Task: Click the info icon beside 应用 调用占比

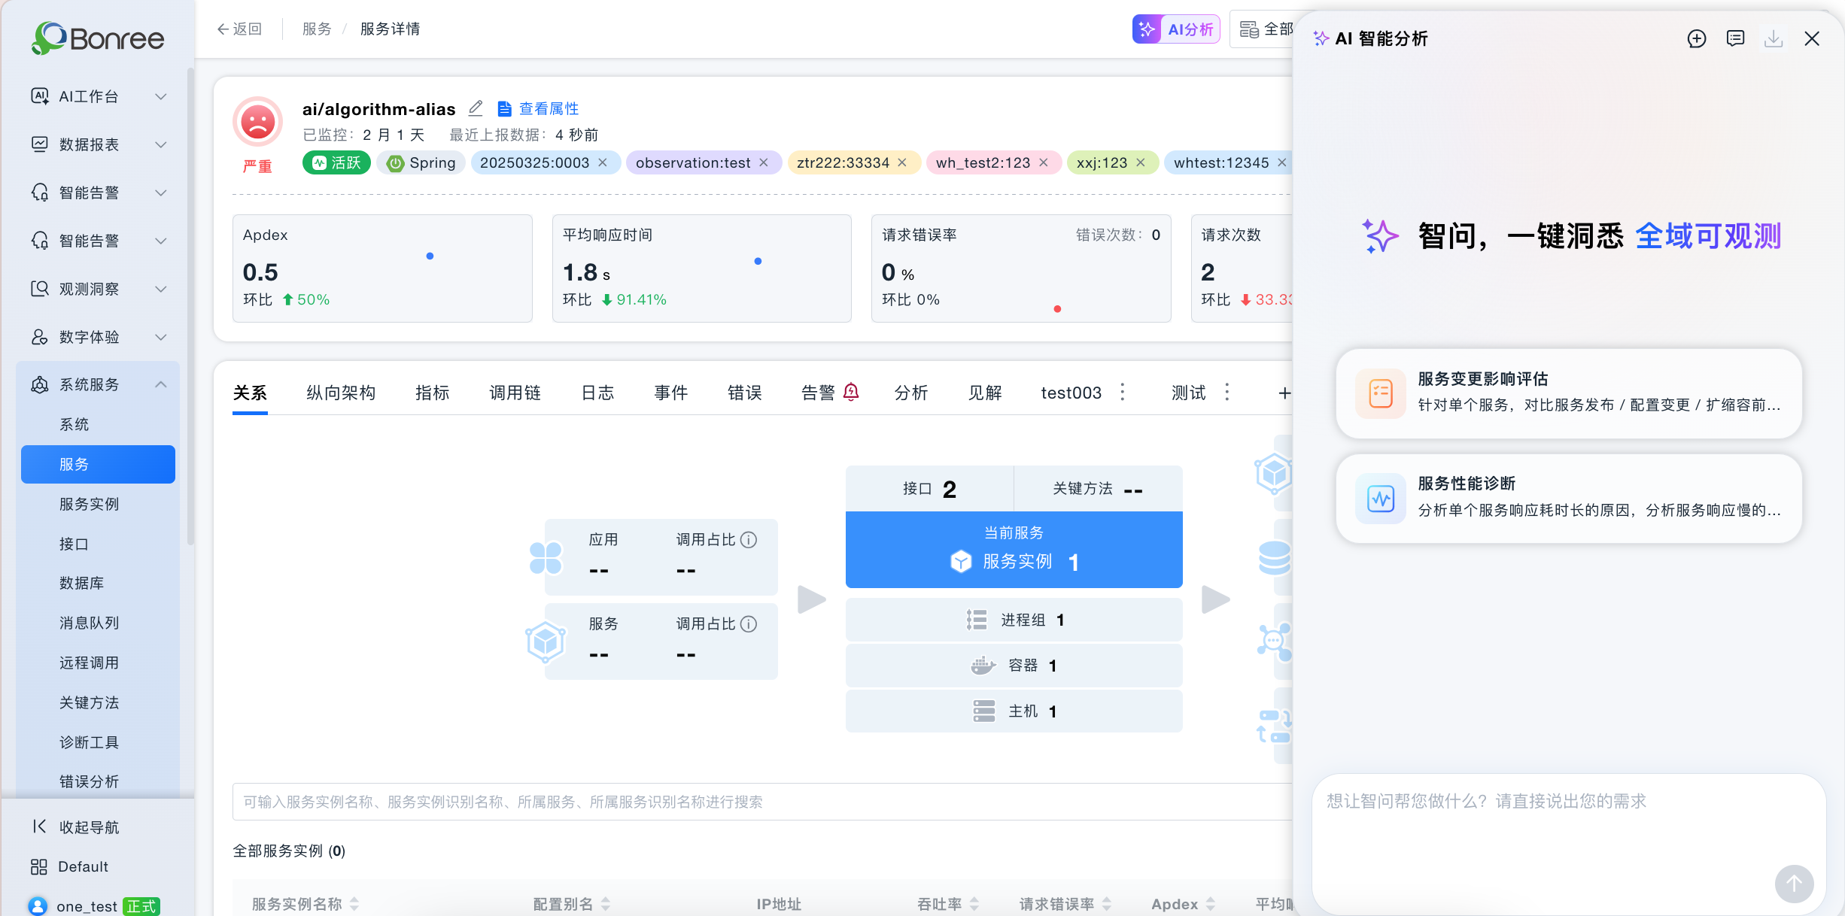Action: point(749,540)
